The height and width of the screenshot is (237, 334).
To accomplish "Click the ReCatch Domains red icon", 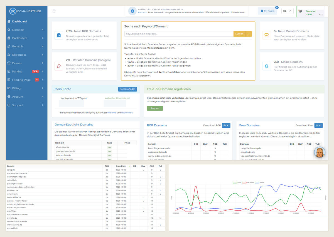I will (59, 66).
